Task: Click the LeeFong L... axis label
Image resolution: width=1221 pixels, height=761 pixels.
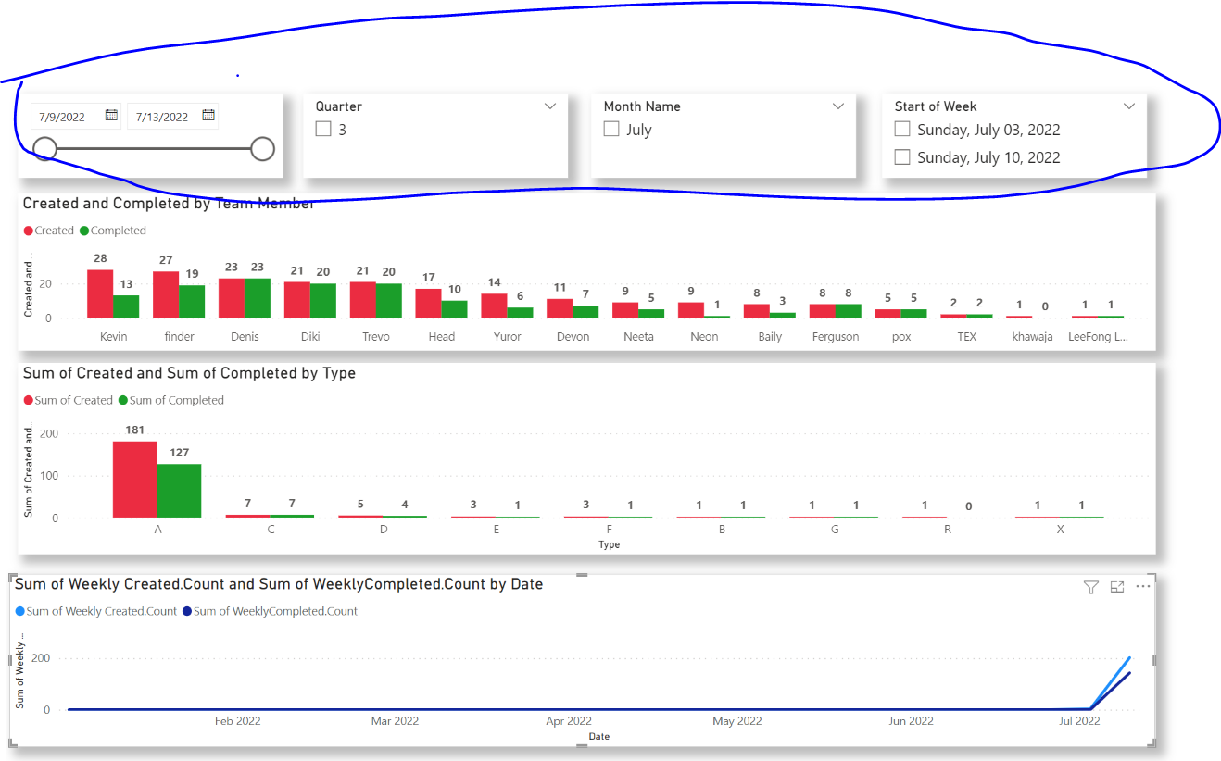Action: [x=1098, y=337]
